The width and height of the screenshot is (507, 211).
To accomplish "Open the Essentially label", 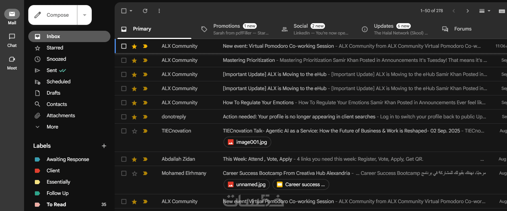I will pos(69,182).
